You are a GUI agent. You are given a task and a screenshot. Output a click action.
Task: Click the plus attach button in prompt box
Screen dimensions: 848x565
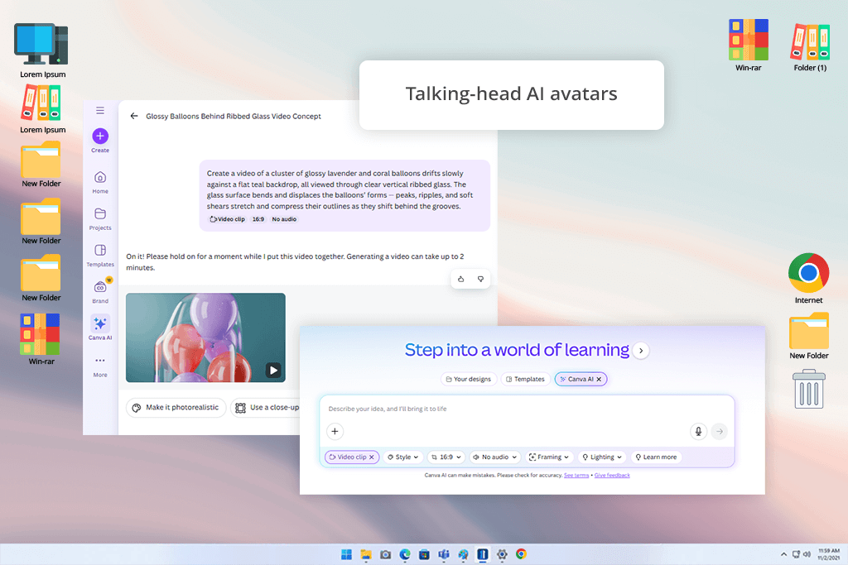tap(335, 431)
